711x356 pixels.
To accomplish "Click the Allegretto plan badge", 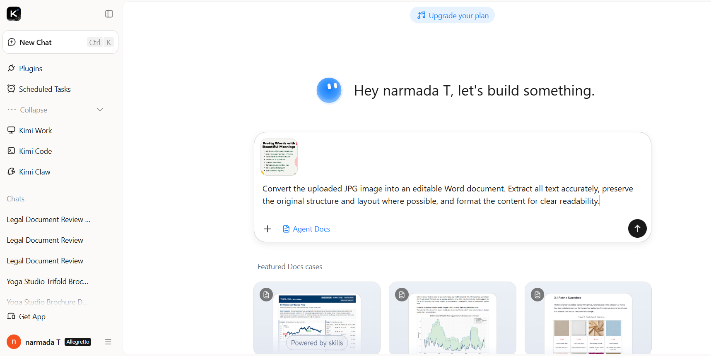I will click(x=78, y=342).
